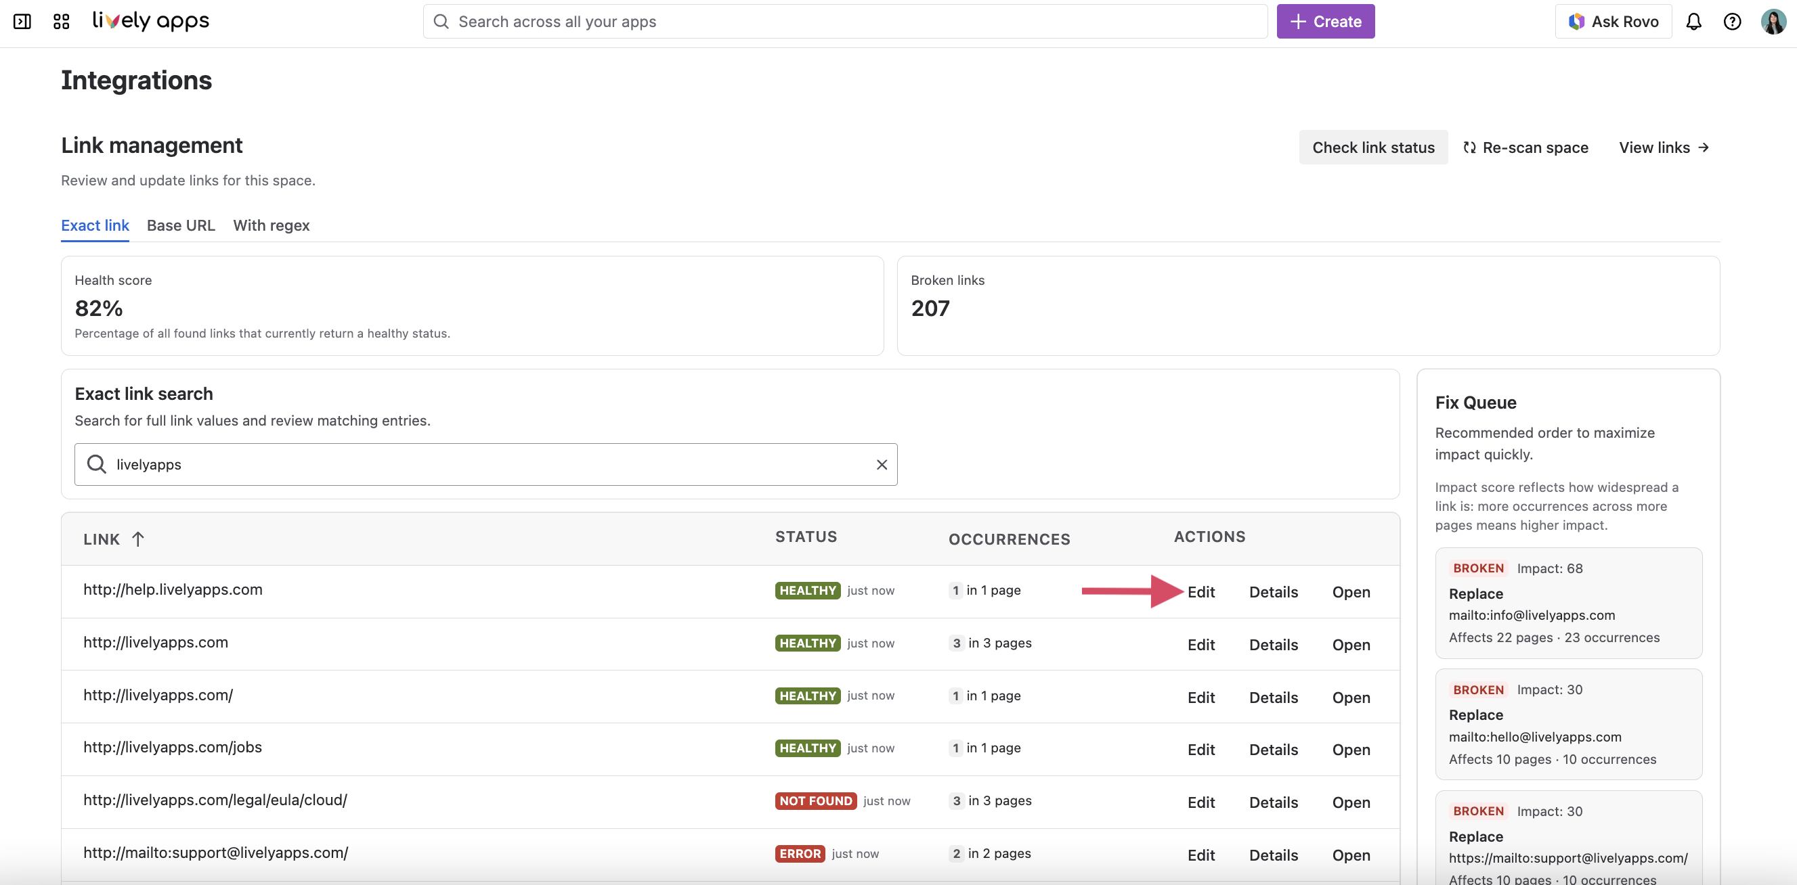Toggle the LINK column sort order
1797x885 pixels.
[x=139, y=538]
